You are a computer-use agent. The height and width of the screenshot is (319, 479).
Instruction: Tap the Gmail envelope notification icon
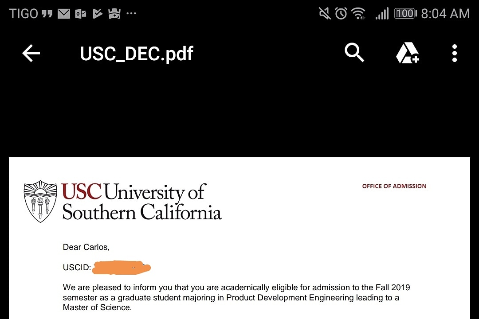tap(64, 13)
